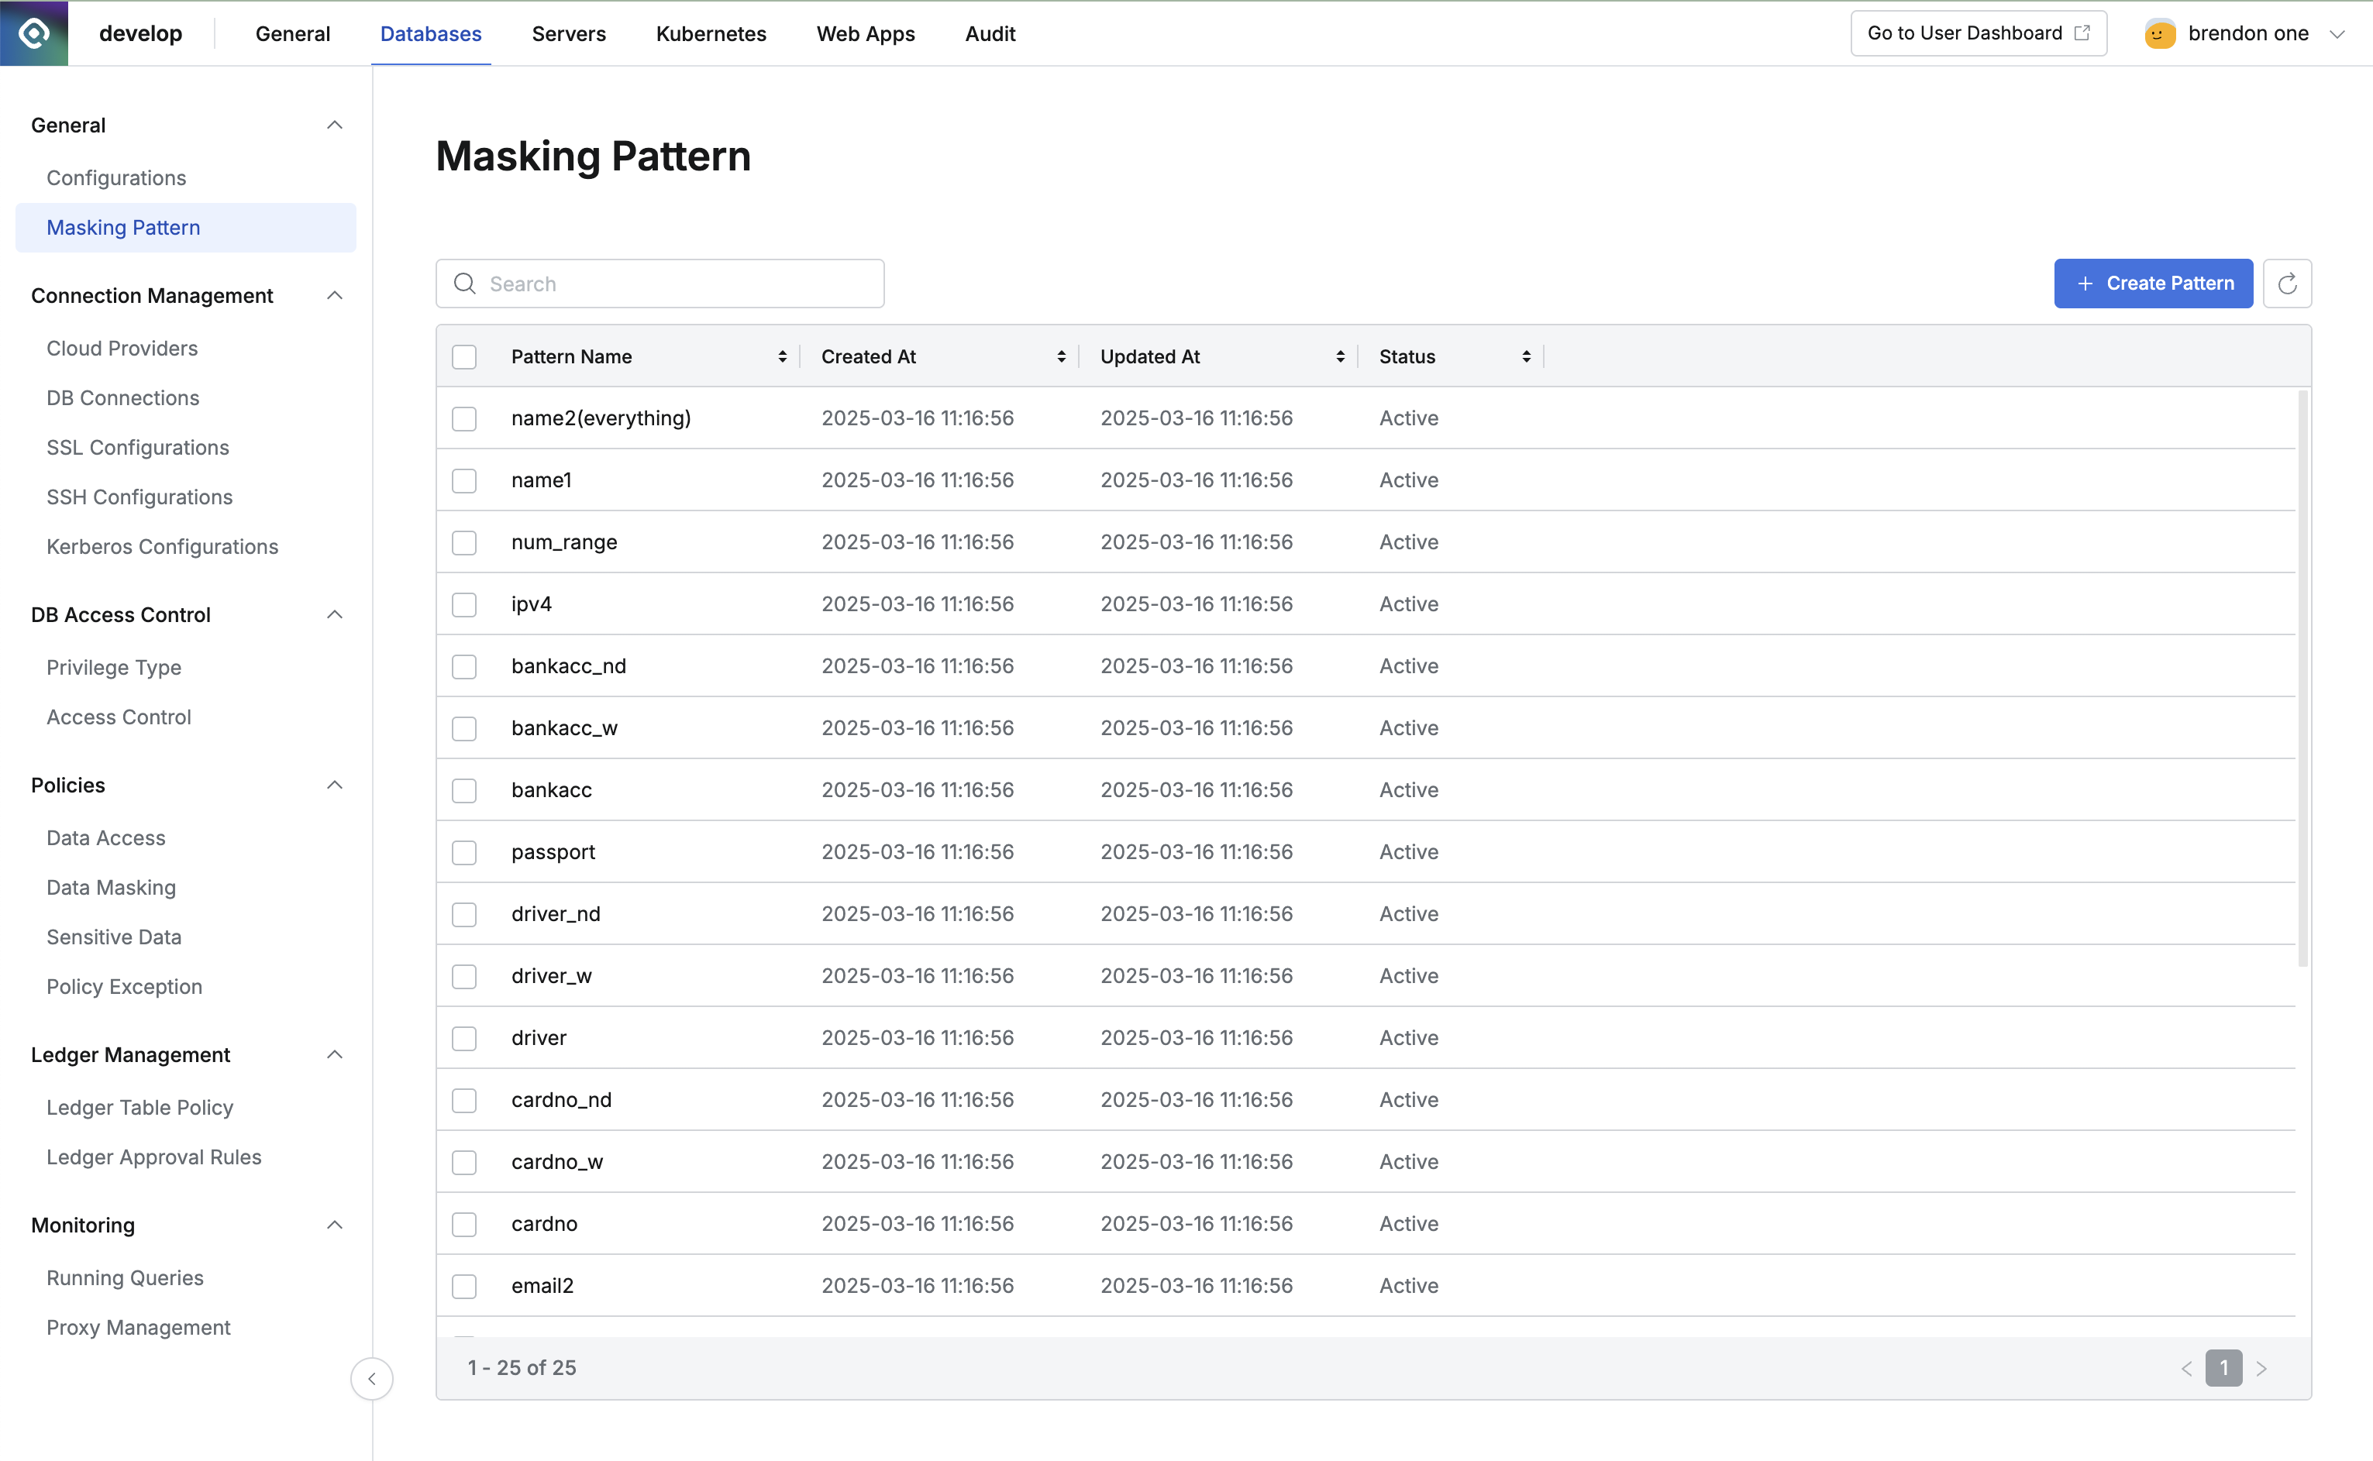Collapse the Connection Management section
Viewport: 2373px width, 1461px height.
(335, 296)
